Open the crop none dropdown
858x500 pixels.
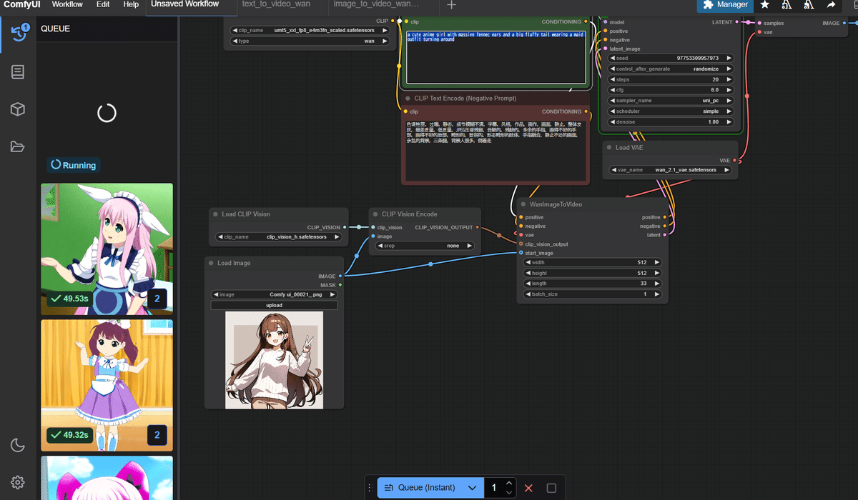425,246
